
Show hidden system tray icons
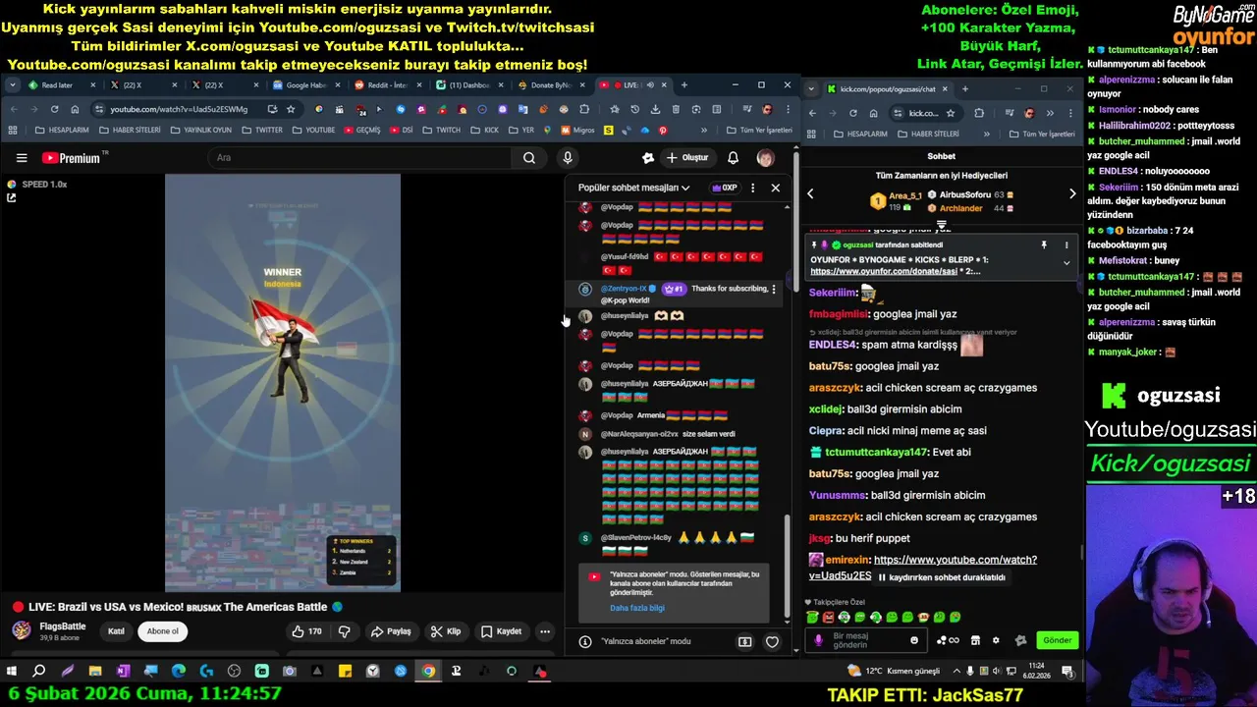pyautogui.click(x=958, y=672)
